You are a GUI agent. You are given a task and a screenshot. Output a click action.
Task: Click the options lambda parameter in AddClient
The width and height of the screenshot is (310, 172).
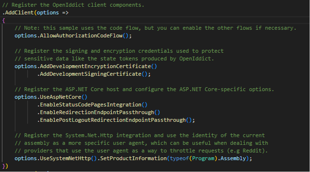point(48,13)
